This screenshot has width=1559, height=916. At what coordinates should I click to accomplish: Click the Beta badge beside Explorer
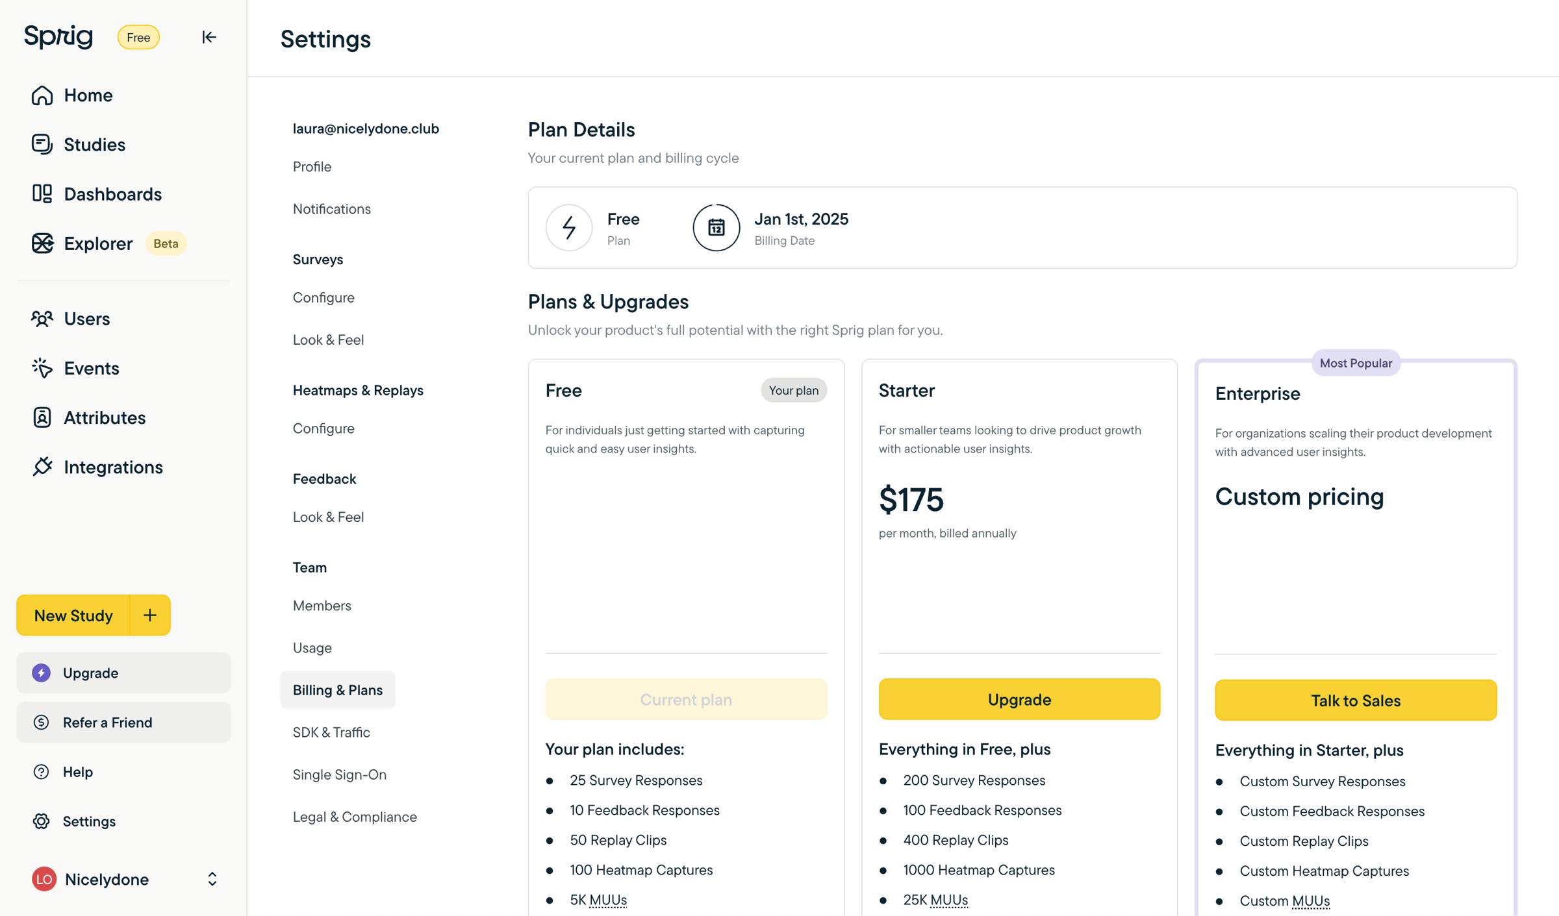(166, 243)
